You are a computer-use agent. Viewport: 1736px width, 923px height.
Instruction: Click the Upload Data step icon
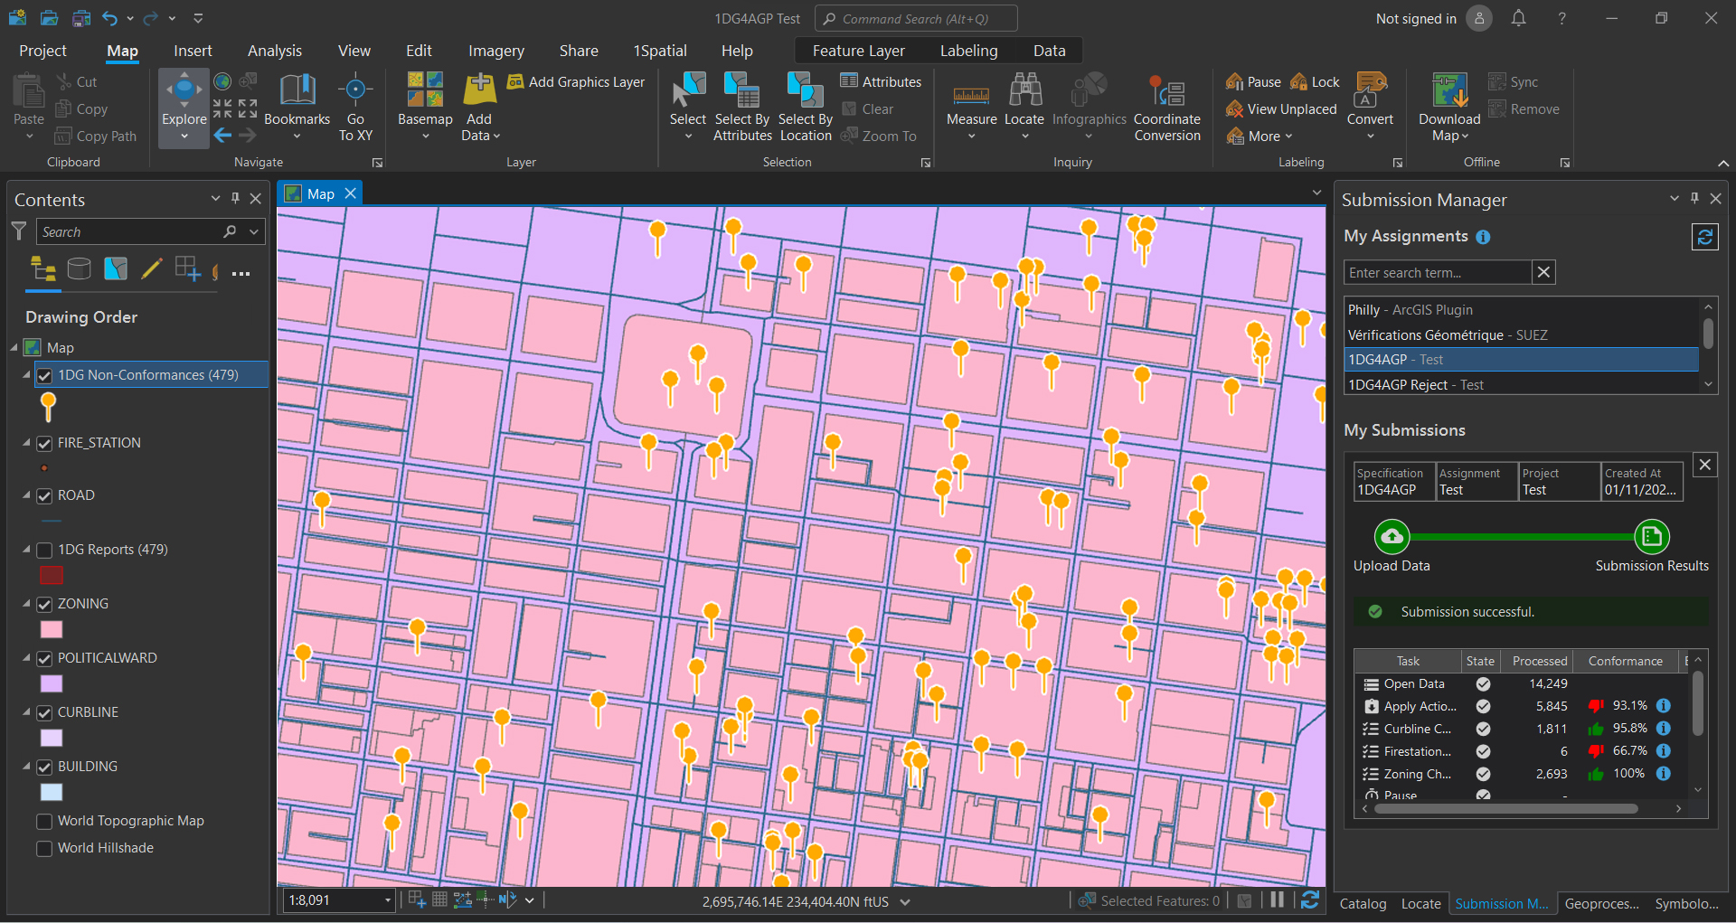1392,537
